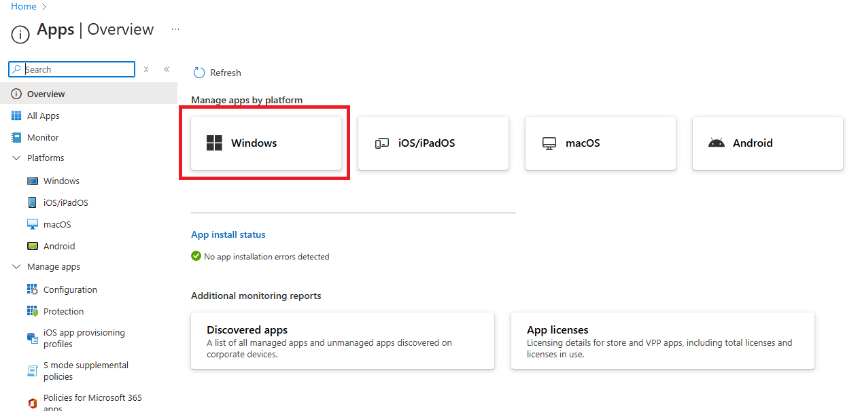The height and width of the screenshot is (411, 860).
Task: Click the Configuration grid gear icon
Action: coord(33,289)
